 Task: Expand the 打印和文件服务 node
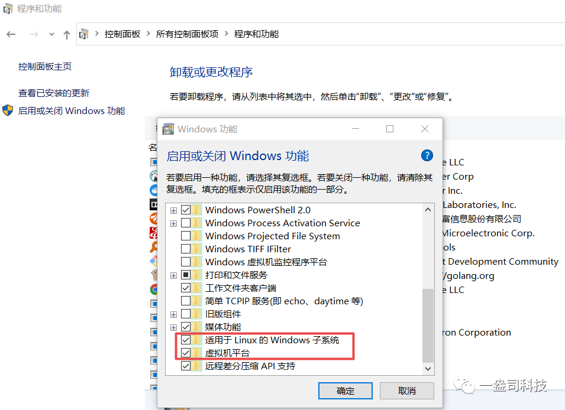click(x=174, y=275)
